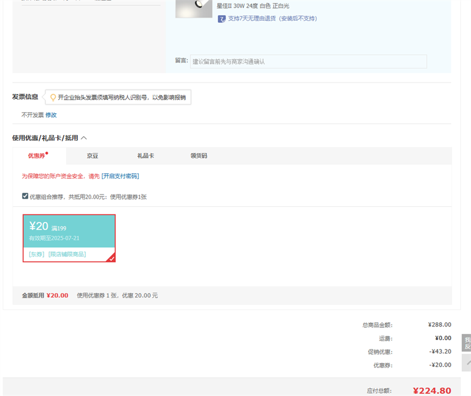Collapse the 使用优惠/礼品卡/抵用 section chevron
The height and width of the screenshot is (396, 471).
[84, 138]
